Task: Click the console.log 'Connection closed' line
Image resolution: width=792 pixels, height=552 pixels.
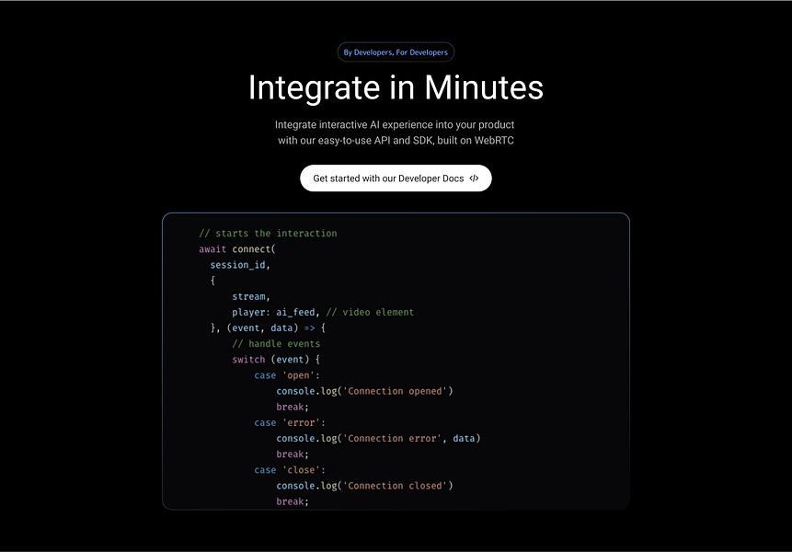Action: tap(364, 486)
